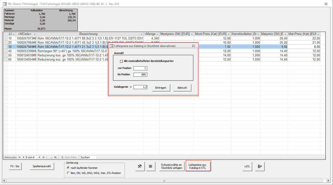The image size is (333, 185).
Task: Click the Katalogpreis multiplier input field
Action: click(x=140, y=87)
